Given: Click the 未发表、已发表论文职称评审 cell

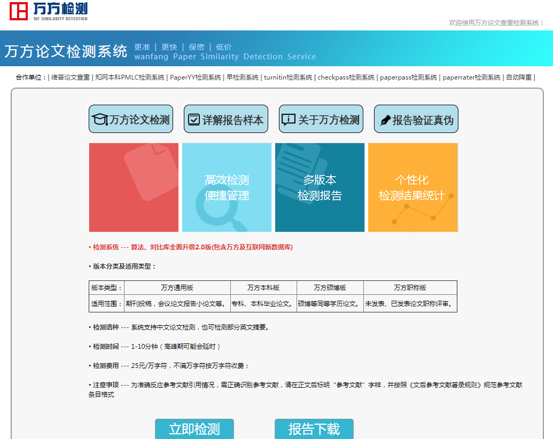Looking at the screenshot, I should tap(410, 303).
